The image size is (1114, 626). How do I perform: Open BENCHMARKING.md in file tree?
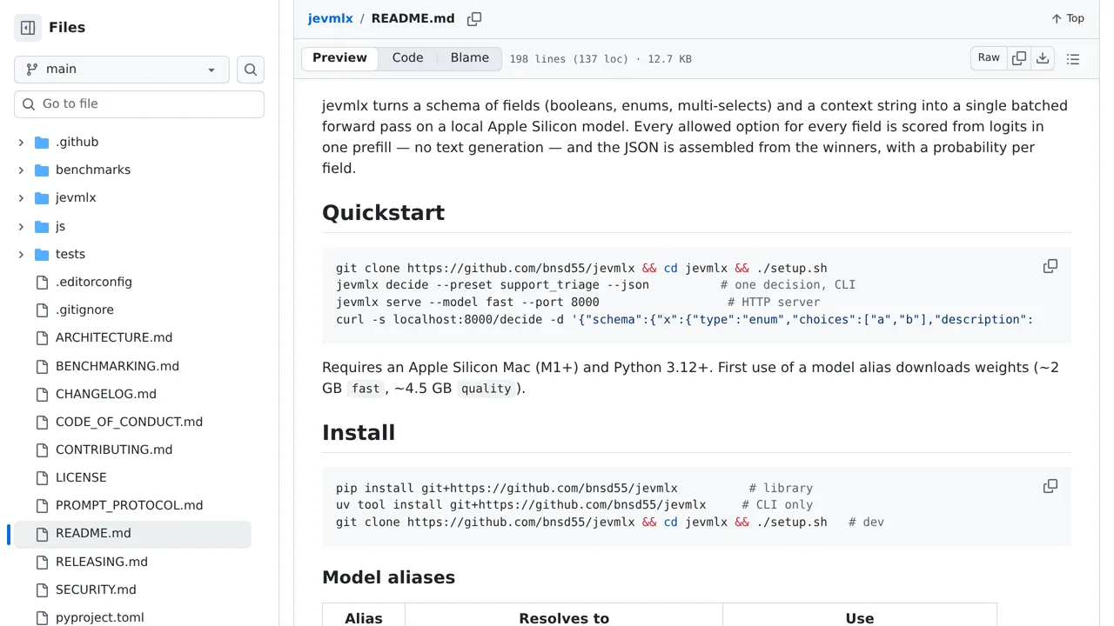tap(117, 366)
